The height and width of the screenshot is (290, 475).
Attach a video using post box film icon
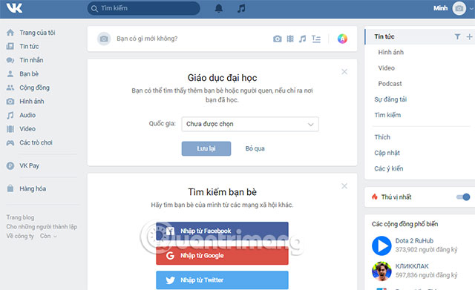click(290, 39)
